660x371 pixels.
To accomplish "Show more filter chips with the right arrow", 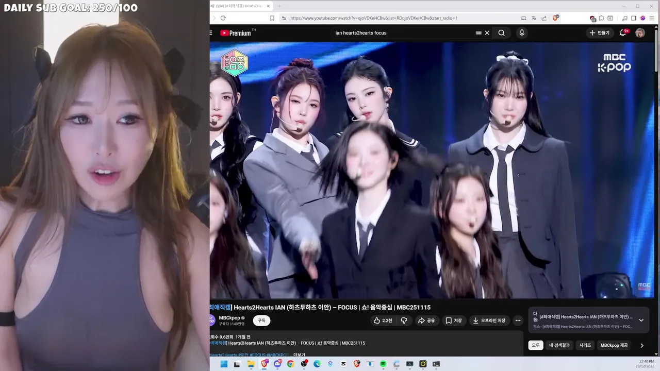I will click(642, 345).
